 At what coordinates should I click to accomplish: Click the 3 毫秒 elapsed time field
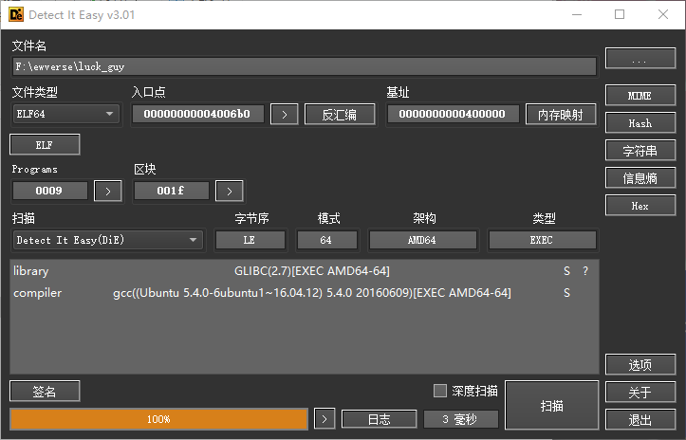click(x=461, y=419)
